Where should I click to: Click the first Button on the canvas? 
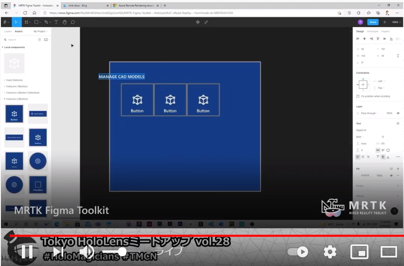pos(137,100)
